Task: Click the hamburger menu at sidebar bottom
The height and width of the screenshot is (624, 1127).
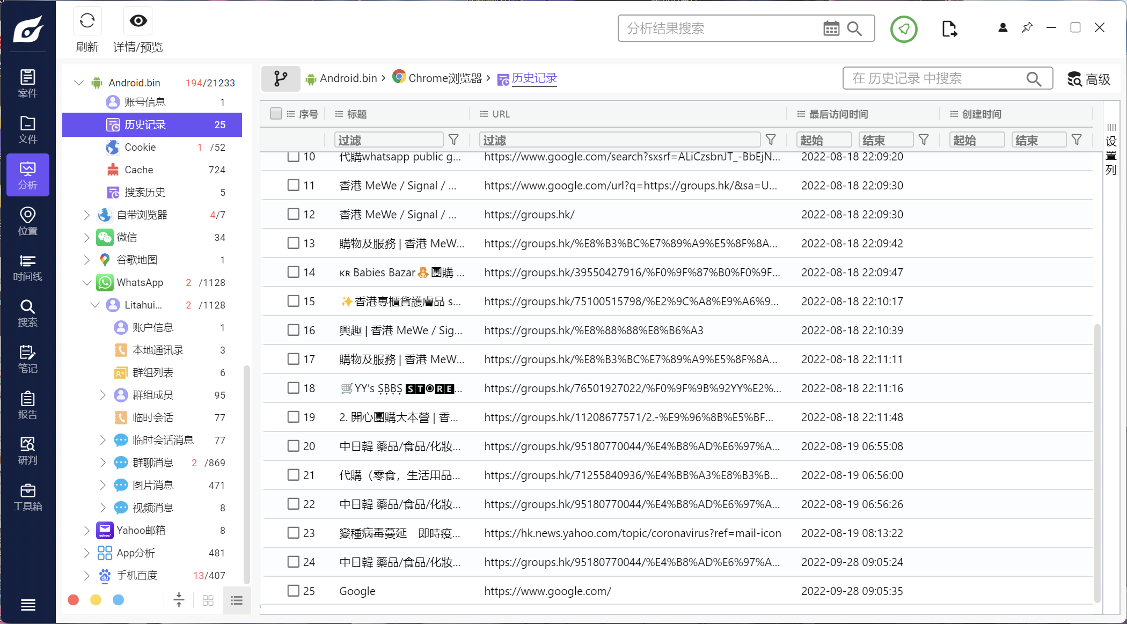Action: pos(28,605)
